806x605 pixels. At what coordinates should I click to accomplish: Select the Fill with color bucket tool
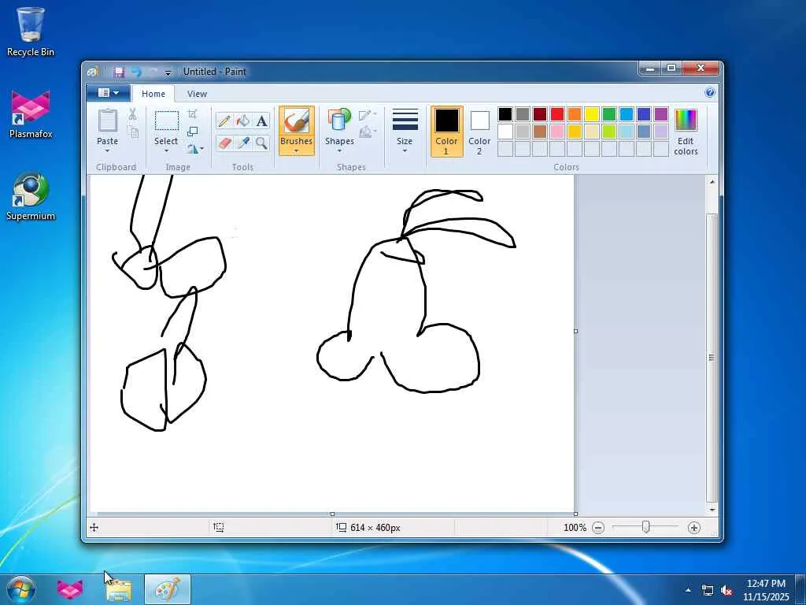point(242,121)
